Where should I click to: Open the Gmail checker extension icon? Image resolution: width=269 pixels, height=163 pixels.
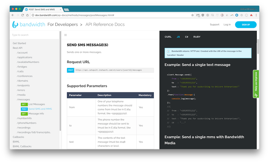click(x=198, y=15)
